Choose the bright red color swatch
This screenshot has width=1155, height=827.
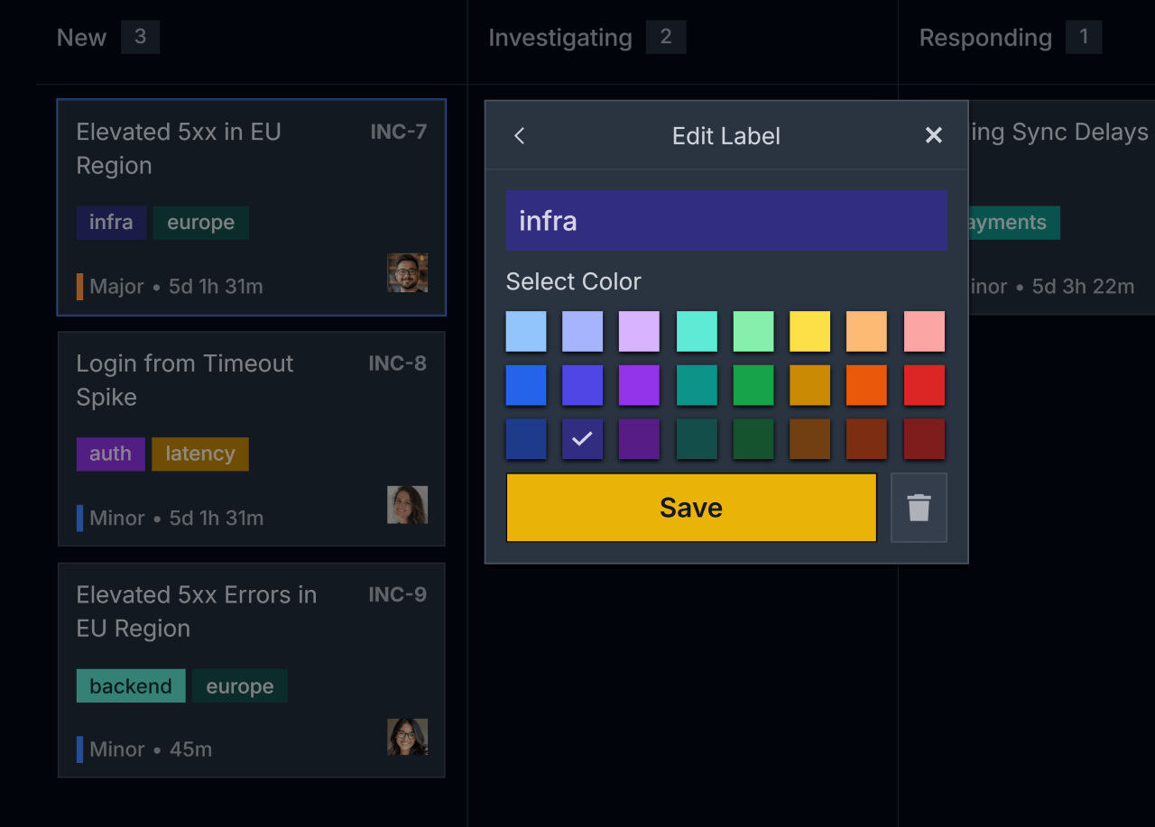[x=924, y=385]
